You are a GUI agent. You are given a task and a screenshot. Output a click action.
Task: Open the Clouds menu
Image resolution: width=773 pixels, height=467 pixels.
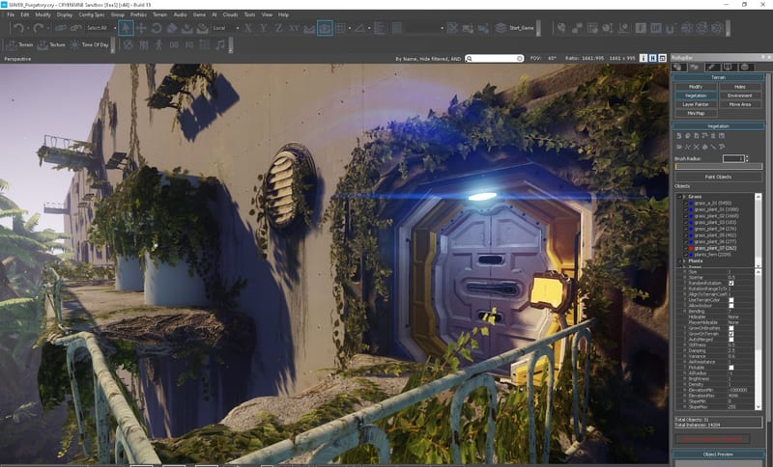point(230,14)
